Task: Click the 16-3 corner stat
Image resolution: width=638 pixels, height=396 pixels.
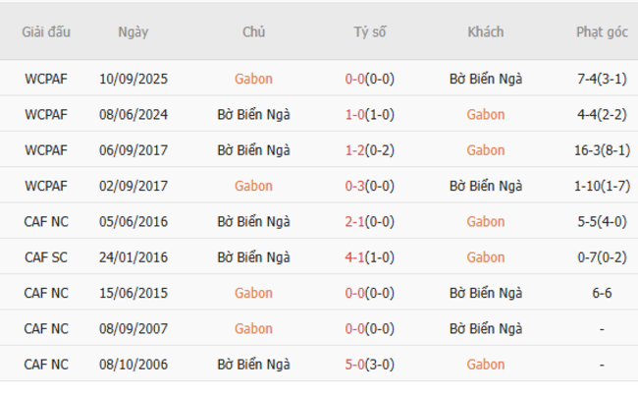Action: click(x=603, y=150)
